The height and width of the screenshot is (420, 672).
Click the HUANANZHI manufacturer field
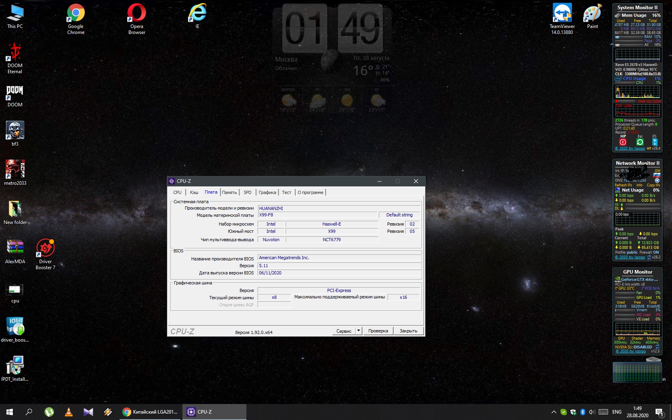tap(339, 208)
